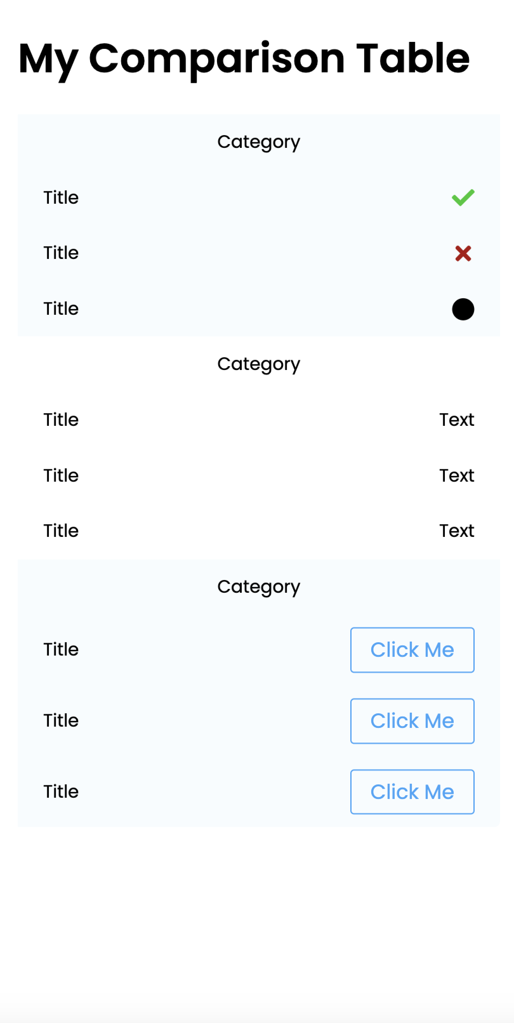514x1023 pixels.
Task: Select the Category header above the Click Me buttons
Action: coord(259,587)
